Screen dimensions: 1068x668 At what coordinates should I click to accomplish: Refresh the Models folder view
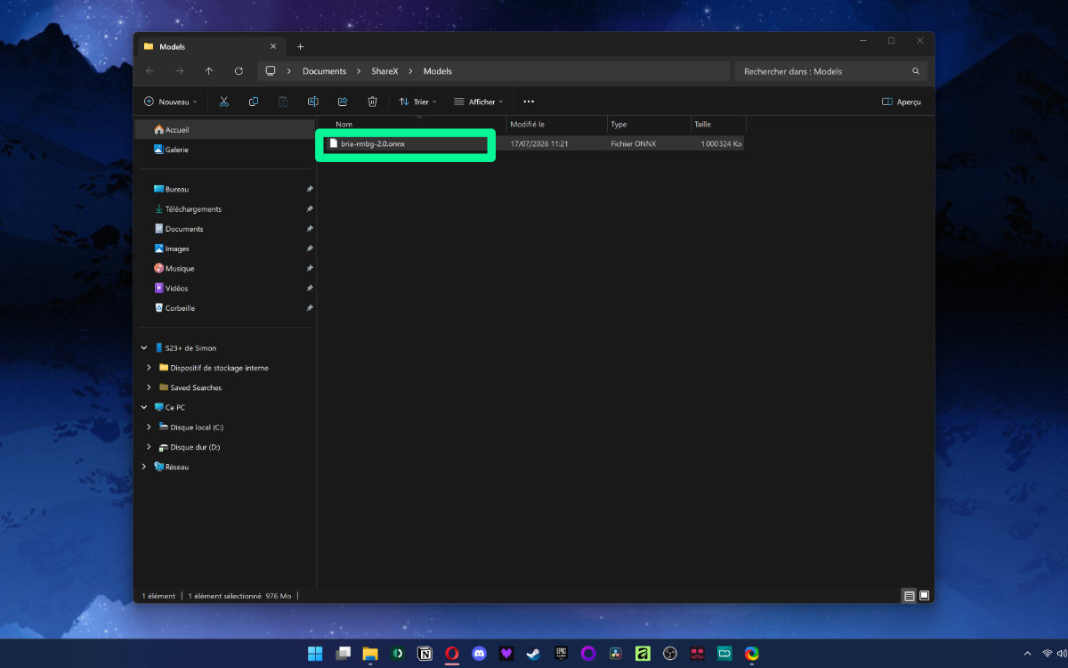tap(239, 71)
